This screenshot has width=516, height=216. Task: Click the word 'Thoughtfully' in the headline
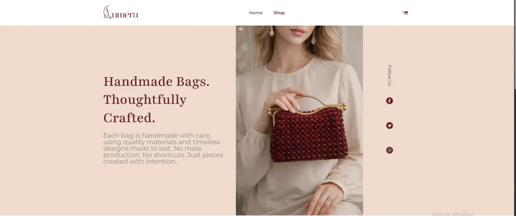145,100
